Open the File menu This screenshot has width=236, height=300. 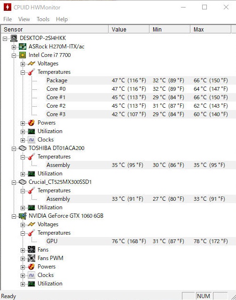coord(8,19)
